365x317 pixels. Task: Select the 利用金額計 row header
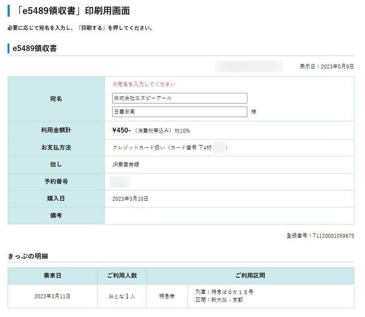tap(56, 130)
